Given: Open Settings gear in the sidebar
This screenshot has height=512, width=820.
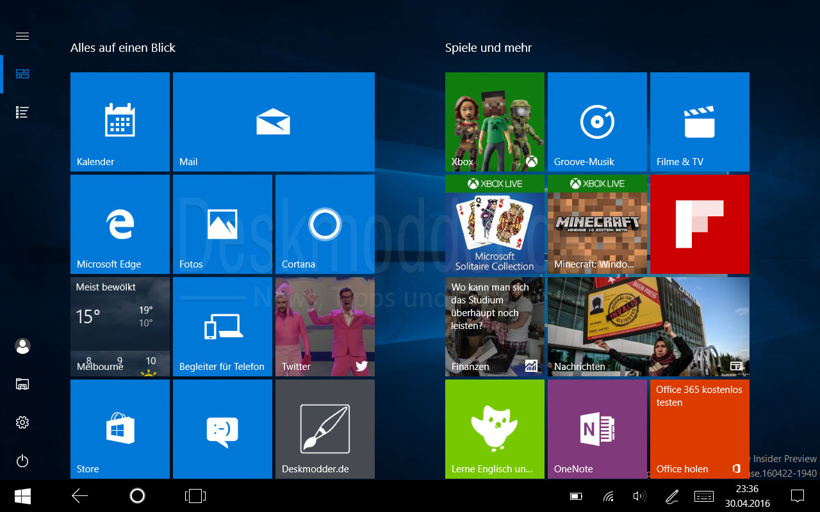Looking at the screenshot, I should [x=22, y=422].
